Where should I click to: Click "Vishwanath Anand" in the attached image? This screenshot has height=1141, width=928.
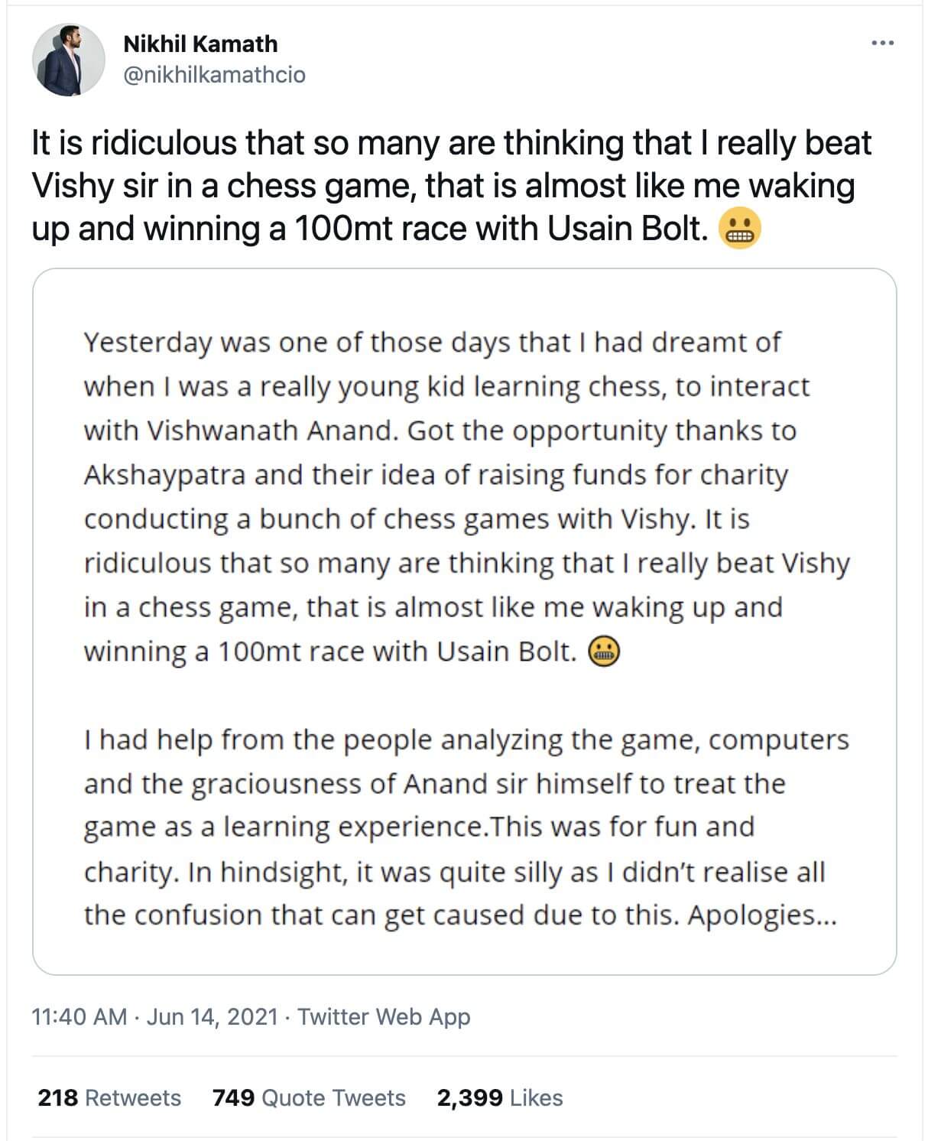271,431
